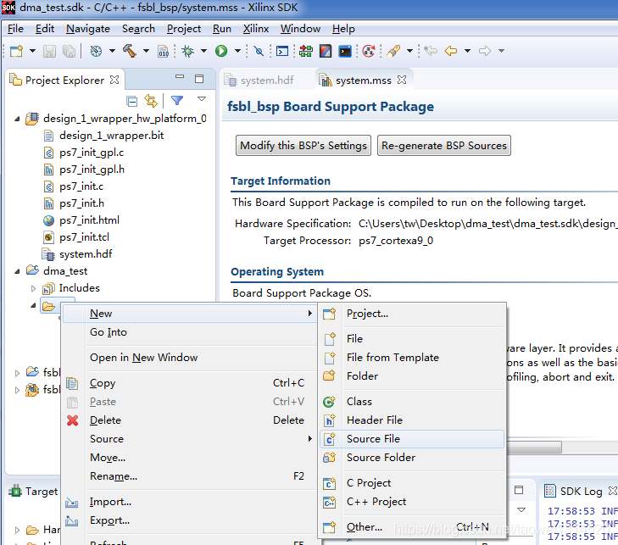The height and width of the screenshot is (545, 618).
Task: Click the Save toolbar icon
Action: pyautogui.click(x=49, y=51)
